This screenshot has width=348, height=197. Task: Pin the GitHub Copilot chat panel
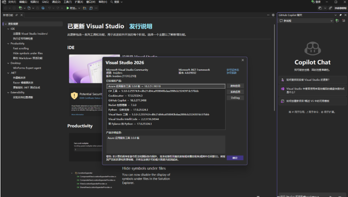click(x=340, y=15)
